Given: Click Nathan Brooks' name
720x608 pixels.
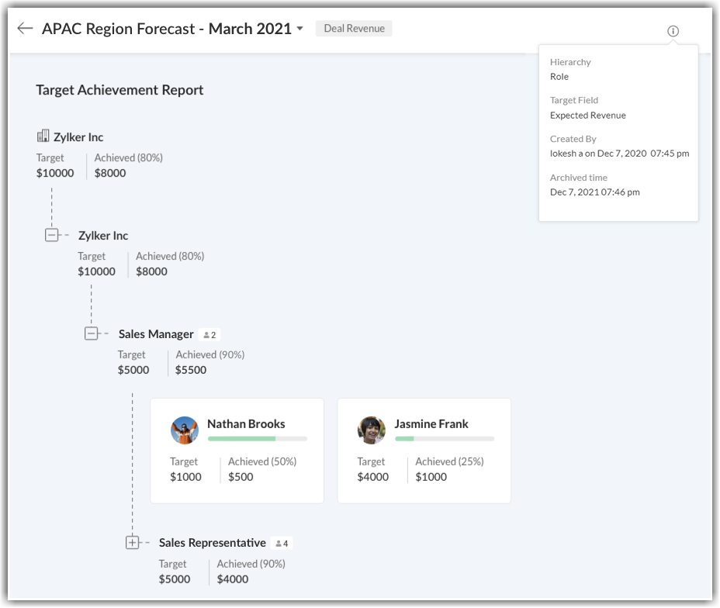Looking at the screenshot, I should pyautogui.click(x=246, y=423).
